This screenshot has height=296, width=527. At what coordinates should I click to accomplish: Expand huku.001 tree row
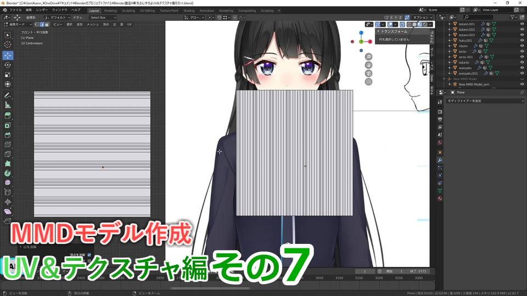(450, 40)
